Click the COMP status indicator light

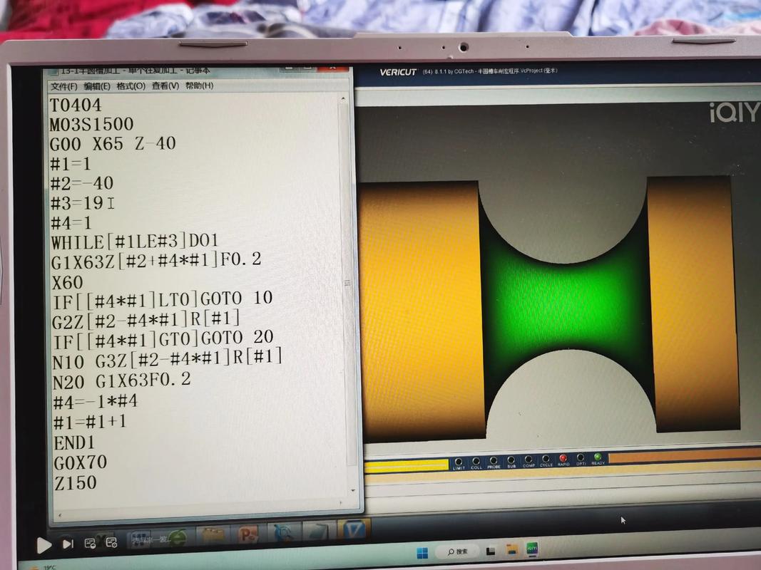tap(528, 460)
